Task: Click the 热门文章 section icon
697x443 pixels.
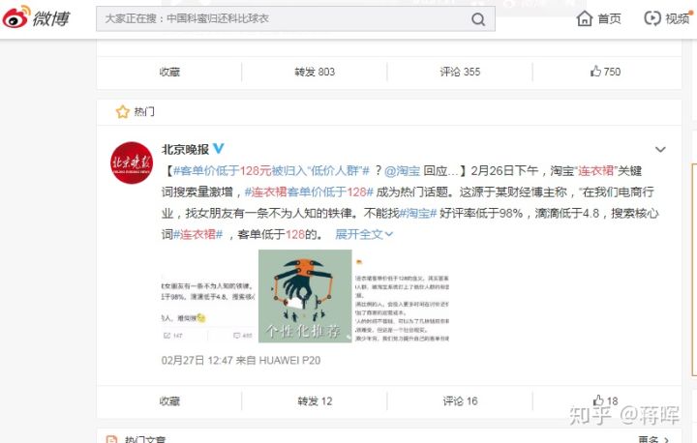Action: [112, 439]
